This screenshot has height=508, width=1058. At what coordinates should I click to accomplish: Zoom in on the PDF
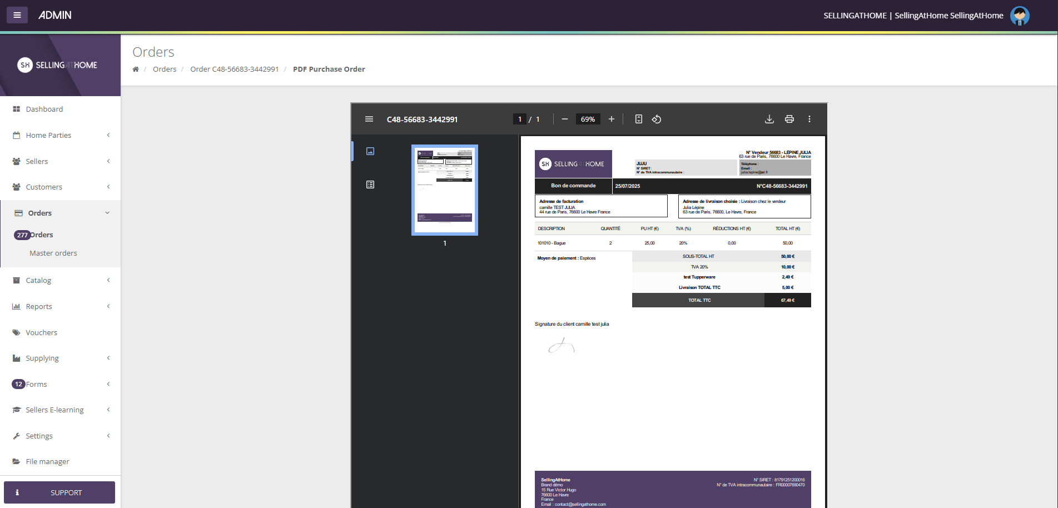point(611,119)
